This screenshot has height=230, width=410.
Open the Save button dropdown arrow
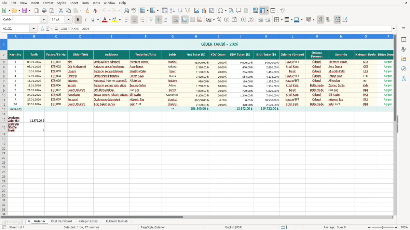29,11
